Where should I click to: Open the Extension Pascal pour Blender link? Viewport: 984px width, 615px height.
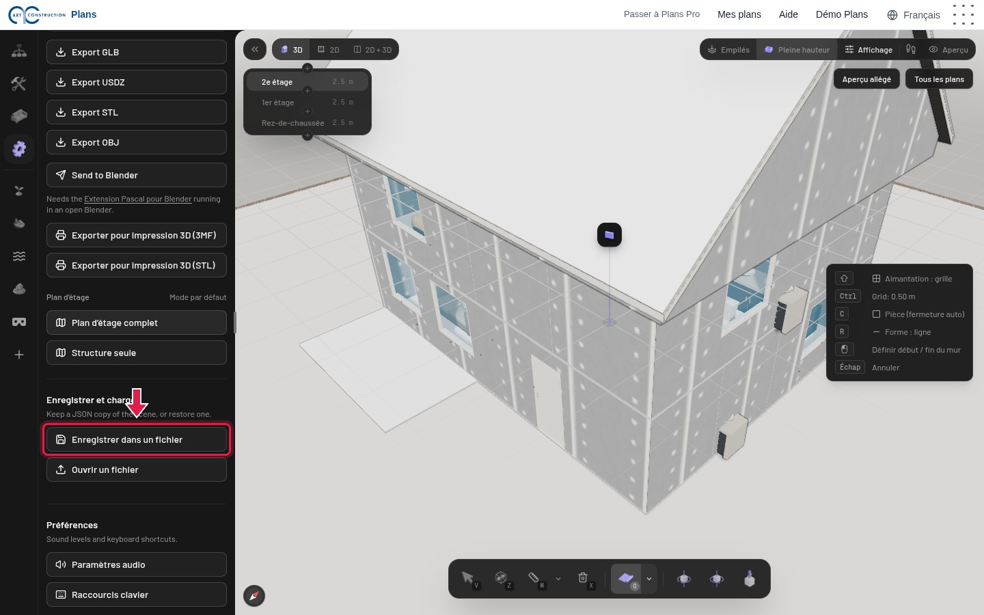pos(137,199)
